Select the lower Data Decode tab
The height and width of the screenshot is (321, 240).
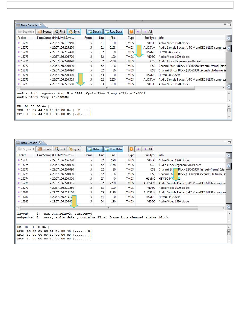click(x=29, y=143)
